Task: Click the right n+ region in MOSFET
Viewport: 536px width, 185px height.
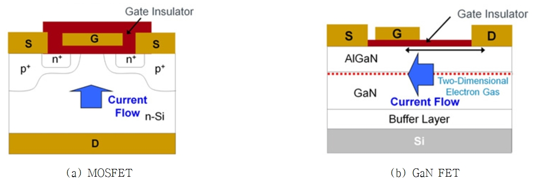Action: pyautogui.click(x=130, y=60)
